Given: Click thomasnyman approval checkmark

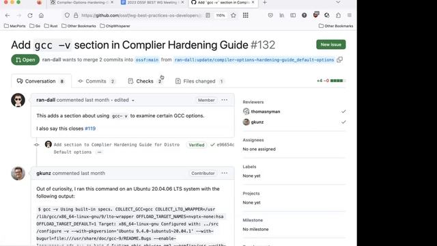Looking at the screenshot, I should coord(343,111).
